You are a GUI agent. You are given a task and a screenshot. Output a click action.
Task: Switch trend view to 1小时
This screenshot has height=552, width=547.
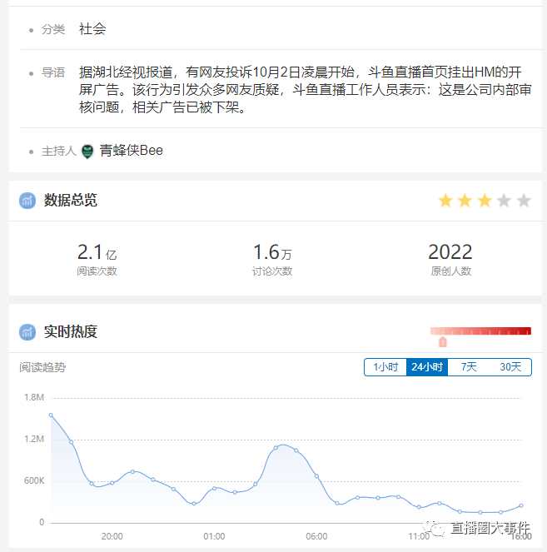pyautogui.click(x=385, y=367)
